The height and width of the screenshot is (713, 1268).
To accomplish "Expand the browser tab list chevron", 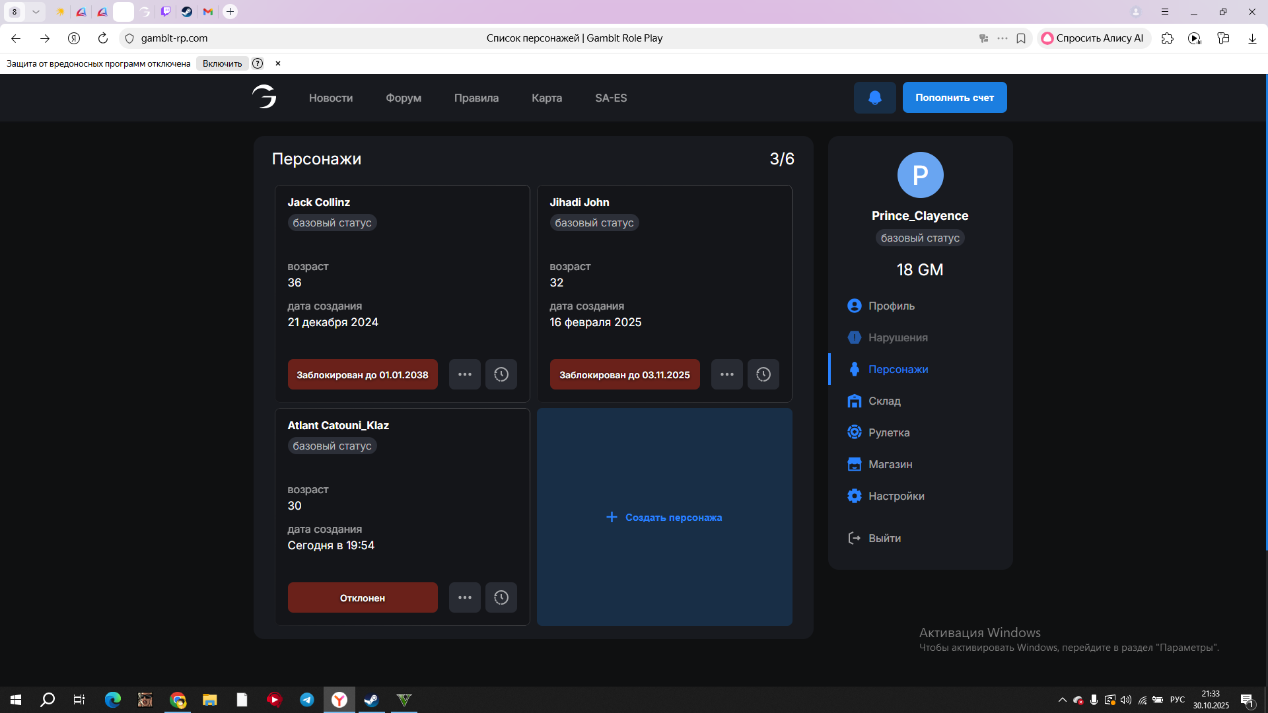I will click(x=36, y=12).
